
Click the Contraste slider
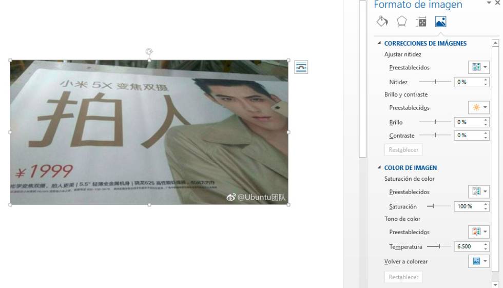point(435,136)
